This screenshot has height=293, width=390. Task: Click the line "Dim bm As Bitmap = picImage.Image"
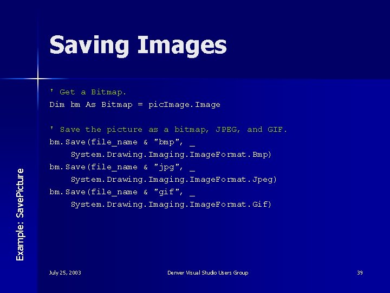pos(135,105)
